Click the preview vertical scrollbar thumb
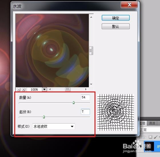The width and height of the screenshot is (160, 157). pyautogui.click(x=91, y=51)
